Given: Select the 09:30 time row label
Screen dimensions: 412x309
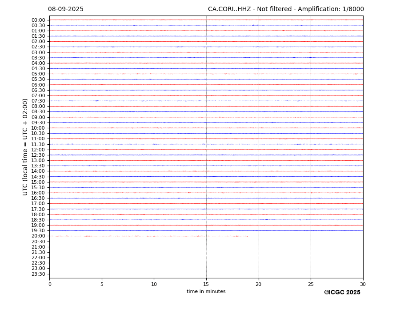Looking at the screenshot, I should click(x=38, y=123).
